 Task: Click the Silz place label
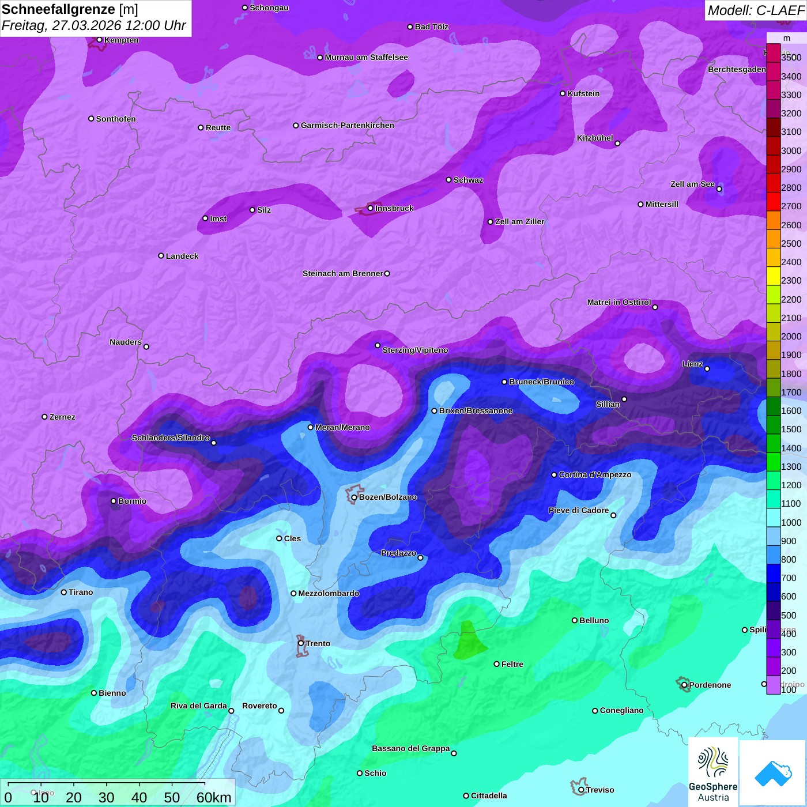264,210
